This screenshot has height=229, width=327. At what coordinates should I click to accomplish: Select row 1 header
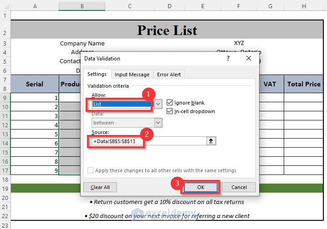pyautogui.click(x=5, y=15)
